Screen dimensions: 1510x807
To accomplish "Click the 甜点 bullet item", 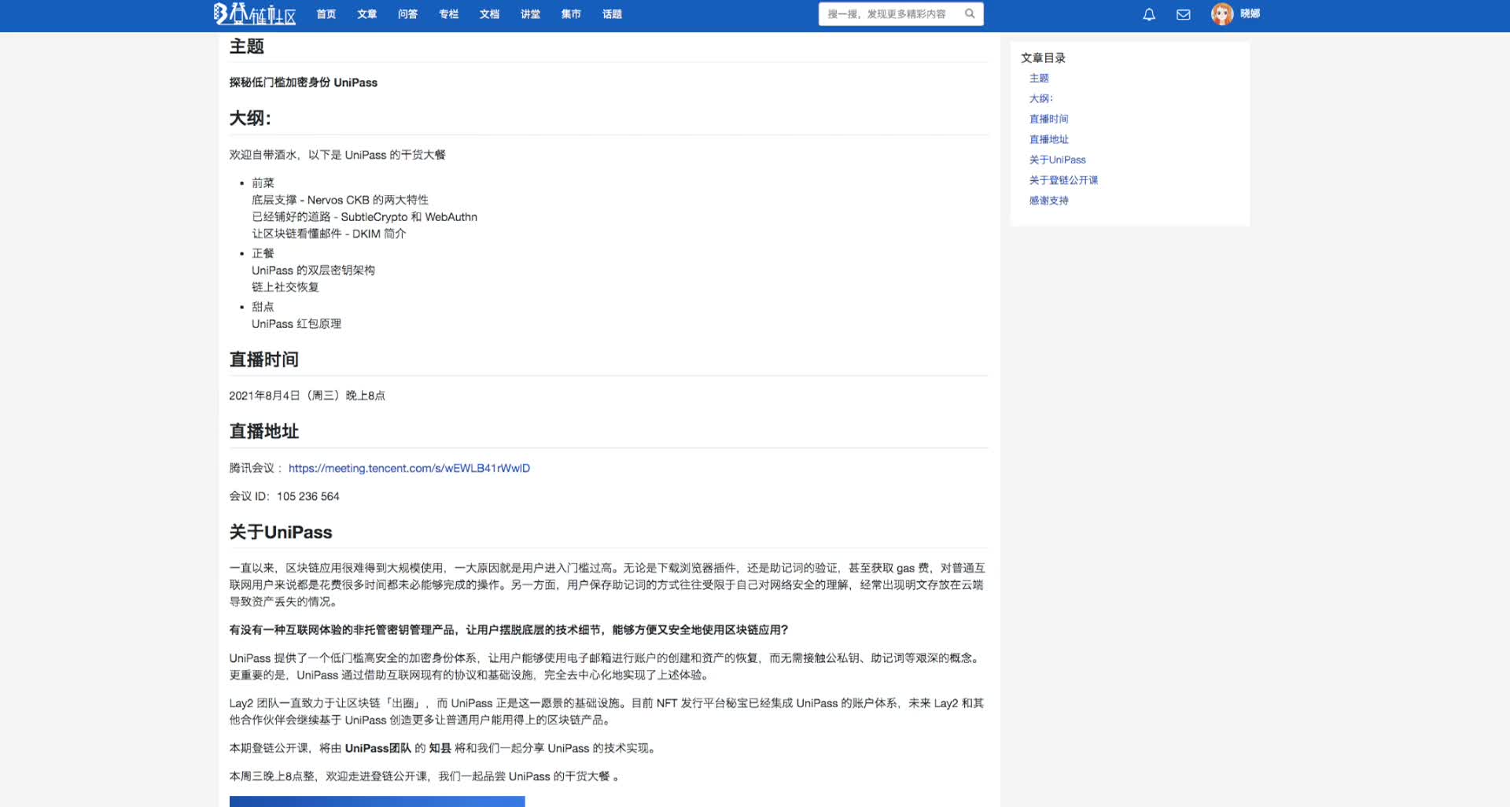I will (x=263, y=307).
